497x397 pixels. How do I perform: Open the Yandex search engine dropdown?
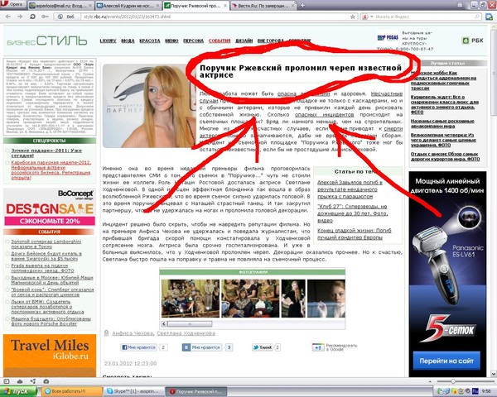point(368,17)
